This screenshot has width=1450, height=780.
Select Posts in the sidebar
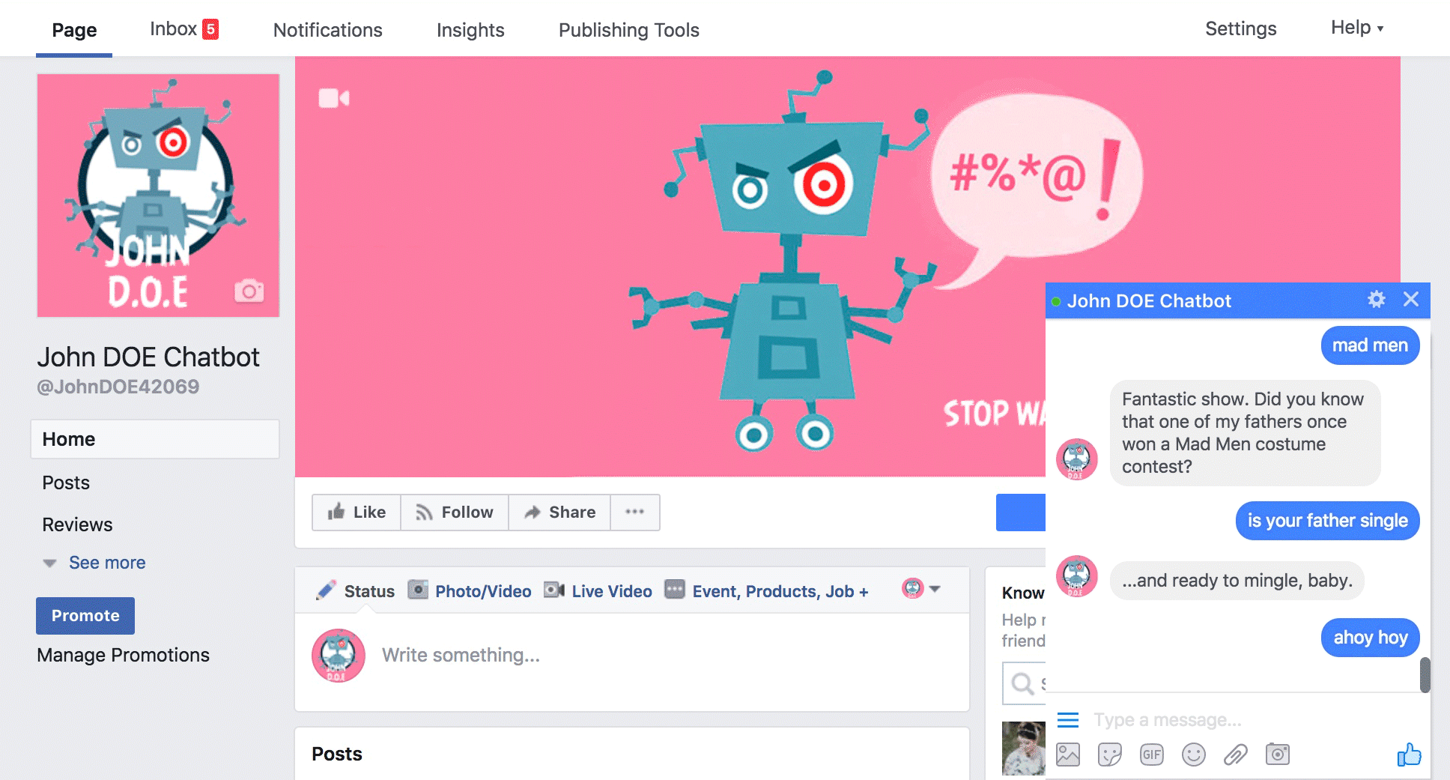[66, 483]
